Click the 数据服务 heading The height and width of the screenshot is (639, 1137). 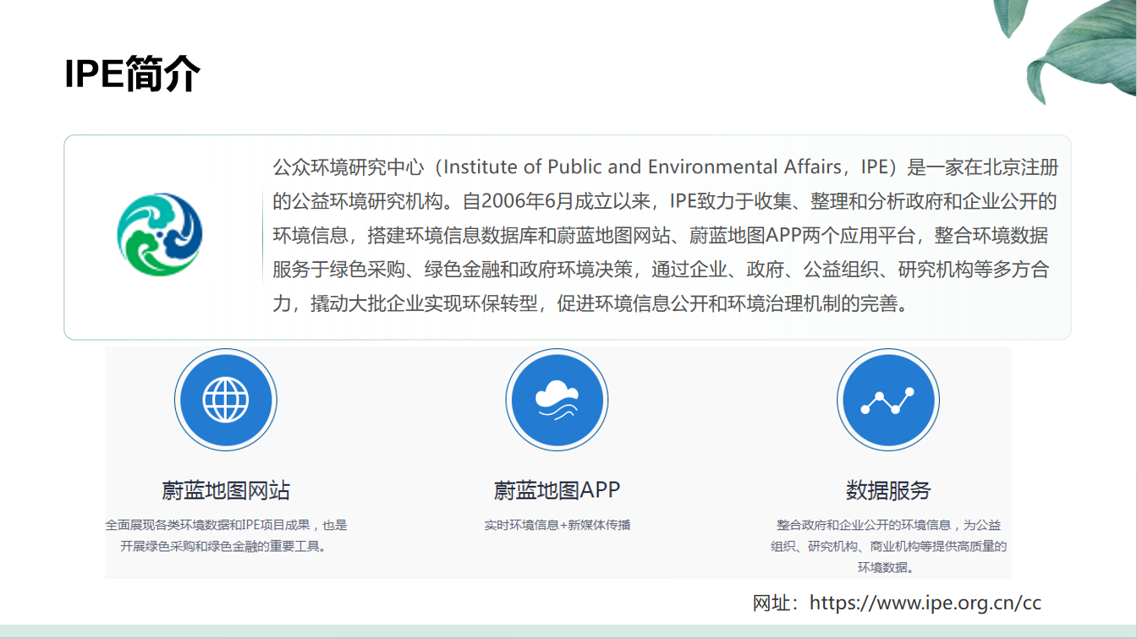(x=887, y=490)
